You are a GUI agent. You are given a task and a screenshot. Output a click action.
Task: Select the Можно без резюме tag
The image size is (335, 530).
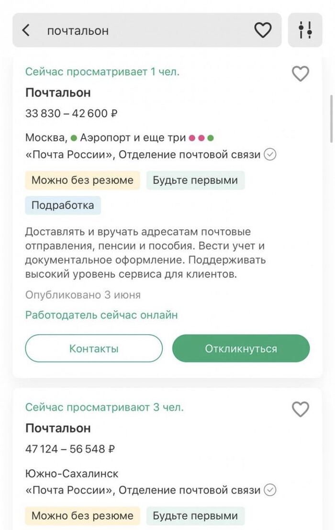[82, 180]
